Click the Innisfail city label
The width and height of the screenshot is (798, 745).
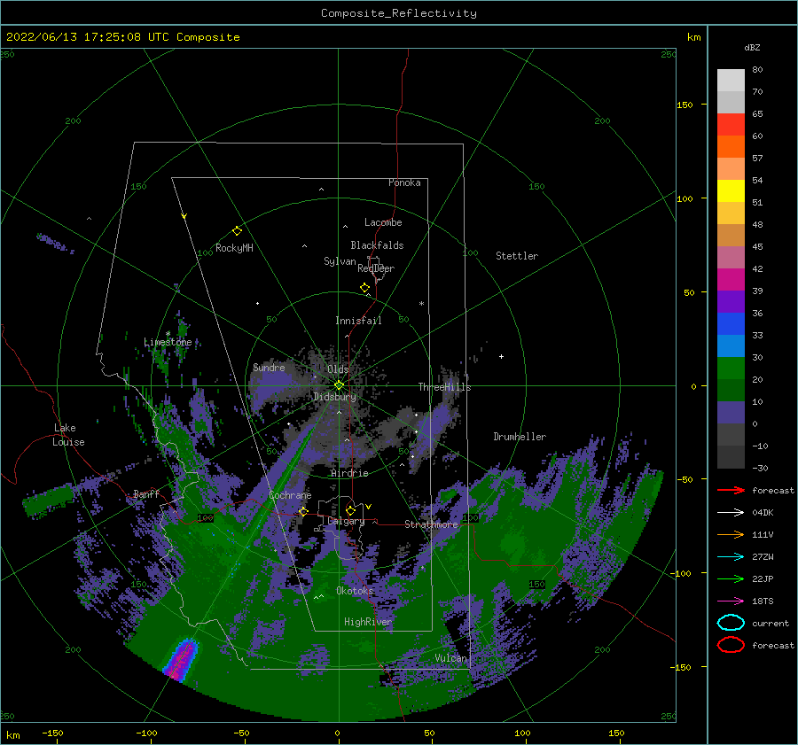click(358, 321)
